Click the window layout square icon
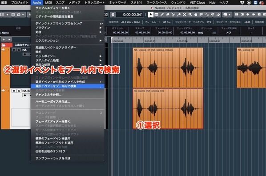Screen dimensions: 266x176 (13, 15)
